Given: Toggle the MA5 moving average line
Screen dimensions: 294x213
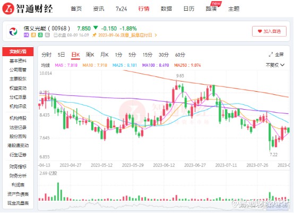Looking at the screenshot, I should coord(66,65).
